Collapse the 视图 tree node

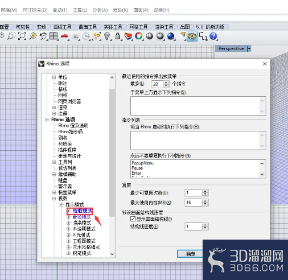[x=54, y=199]
